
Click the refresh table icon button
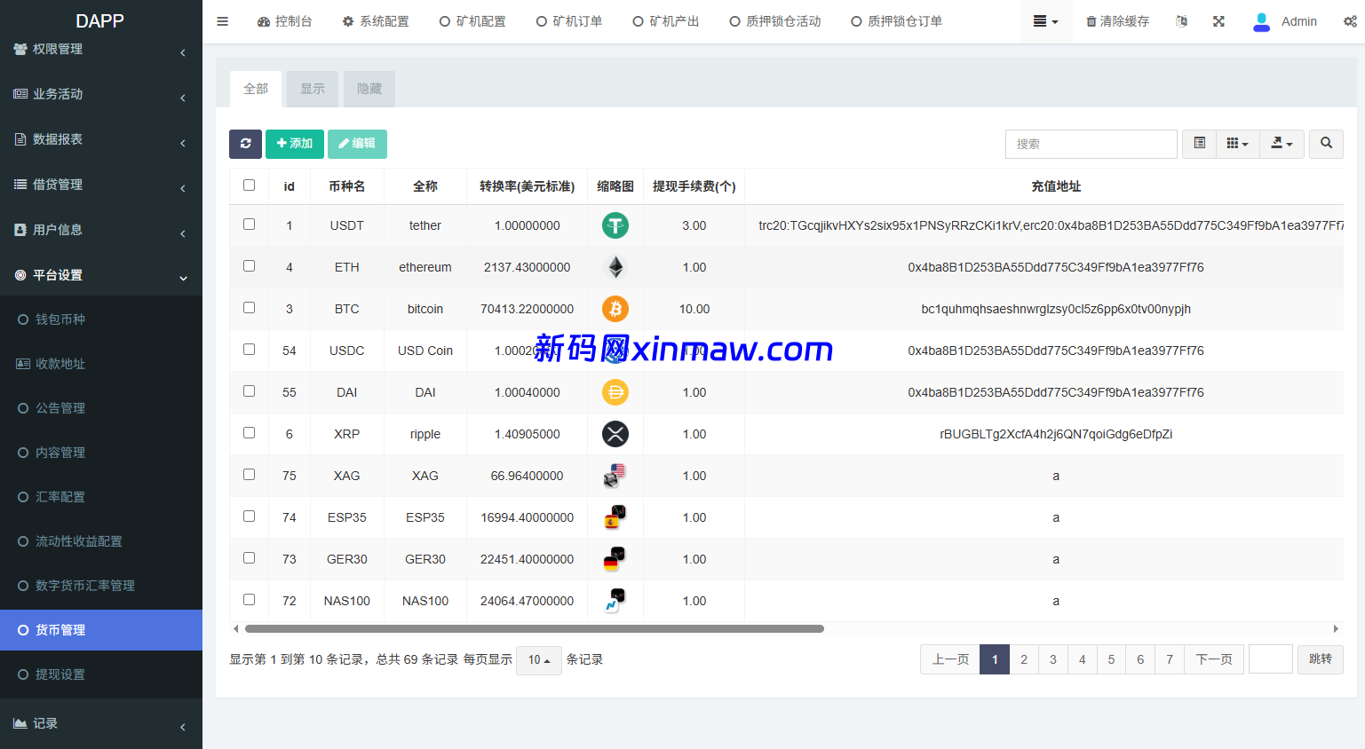pyautogui.click(x=245, y=144)
